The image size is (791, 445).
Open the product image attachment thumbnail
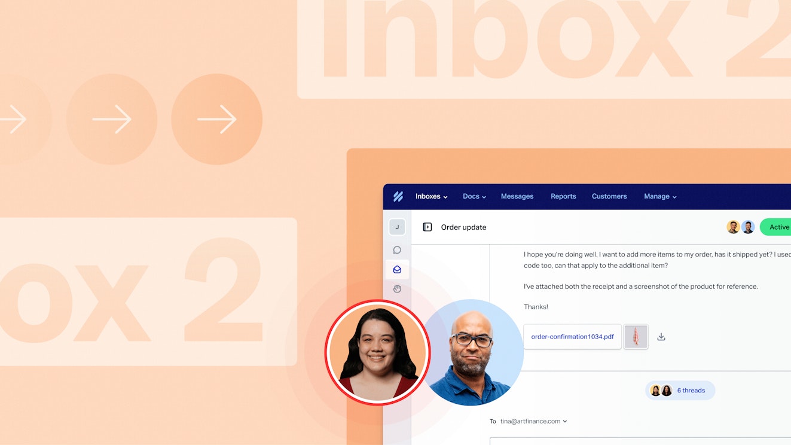pos(636,337)
